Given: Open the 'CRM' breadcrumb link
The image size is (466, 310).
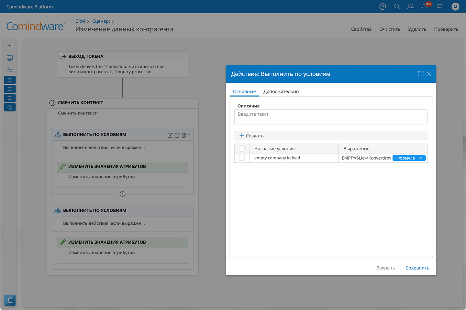Looking at the screenshot, I should tap(80, 21).
